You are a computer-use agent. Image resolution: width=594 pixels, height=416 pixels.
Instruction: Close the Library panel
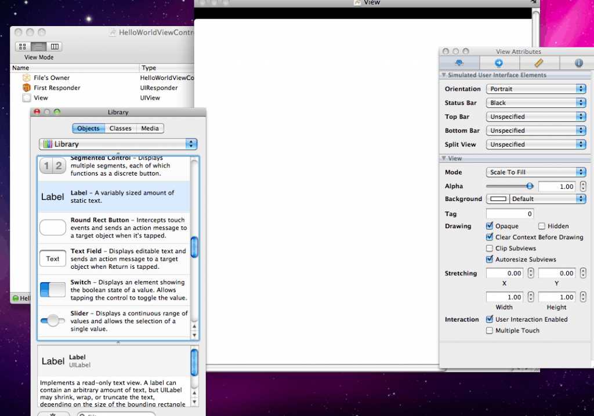point(37,112)
